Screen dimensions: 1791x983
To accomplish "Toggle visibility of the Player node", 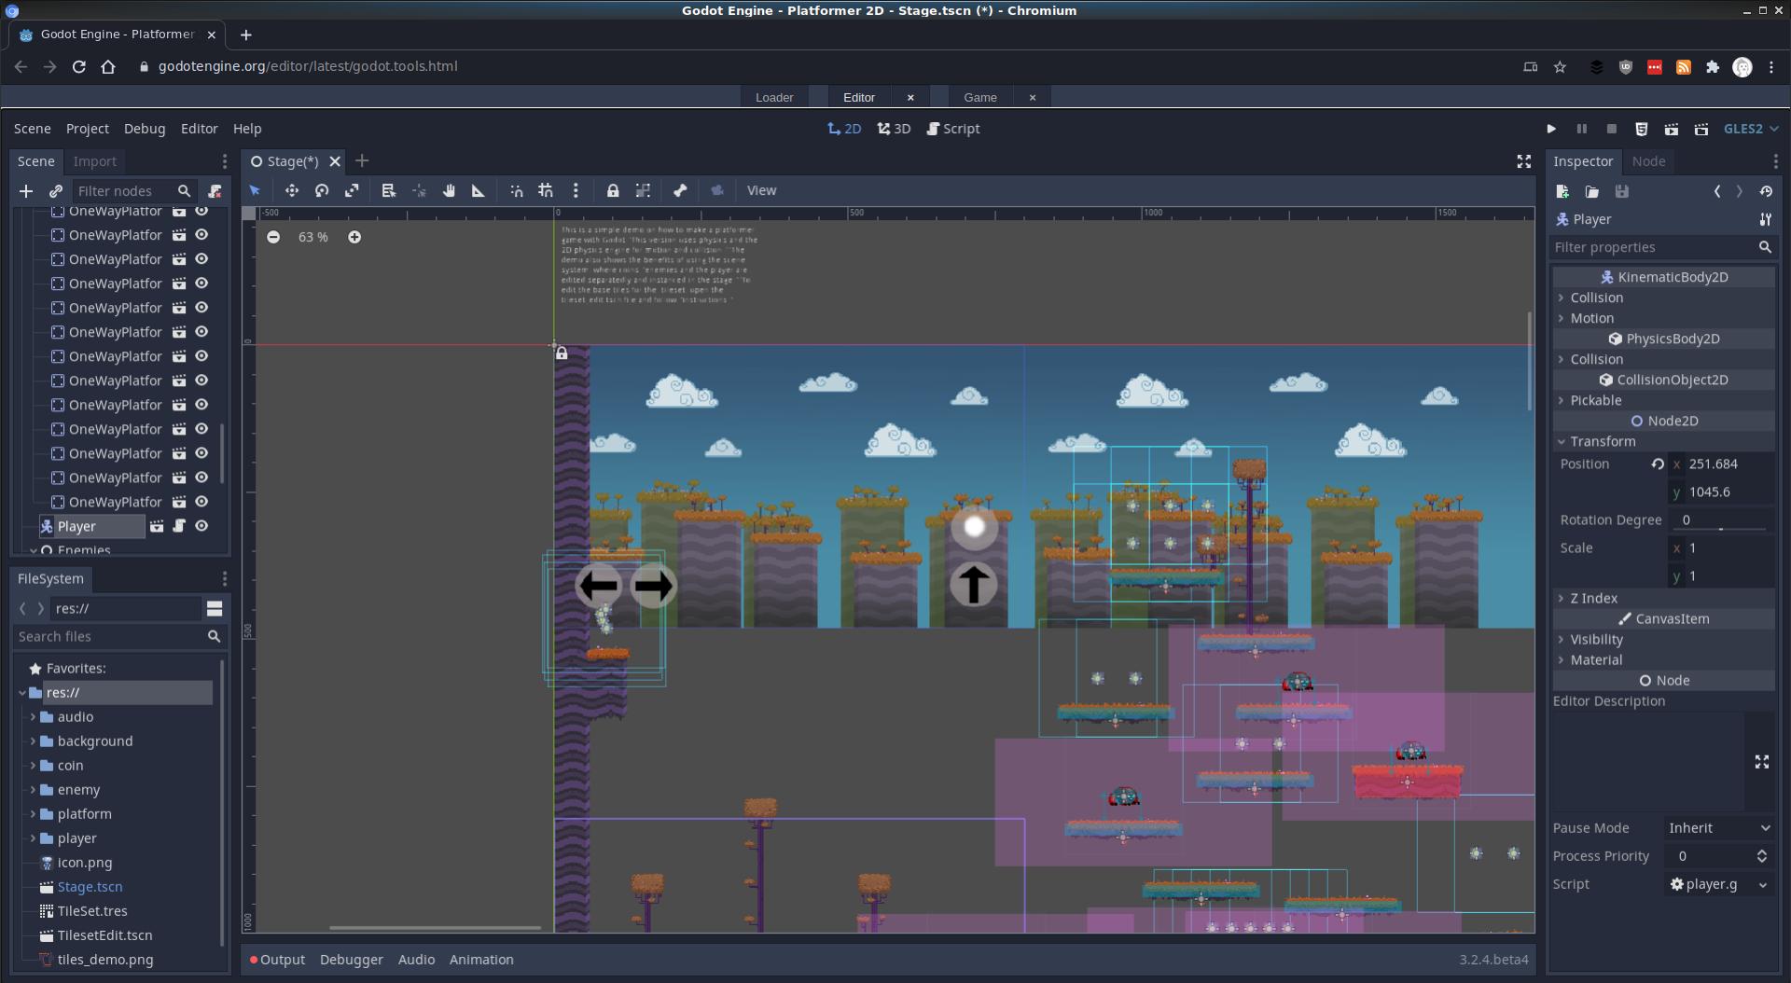I will pos(201,526).
